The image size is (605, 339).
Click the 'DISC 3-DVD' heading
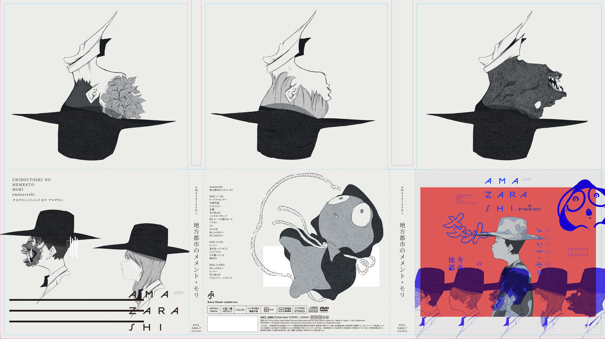point(217,265)
